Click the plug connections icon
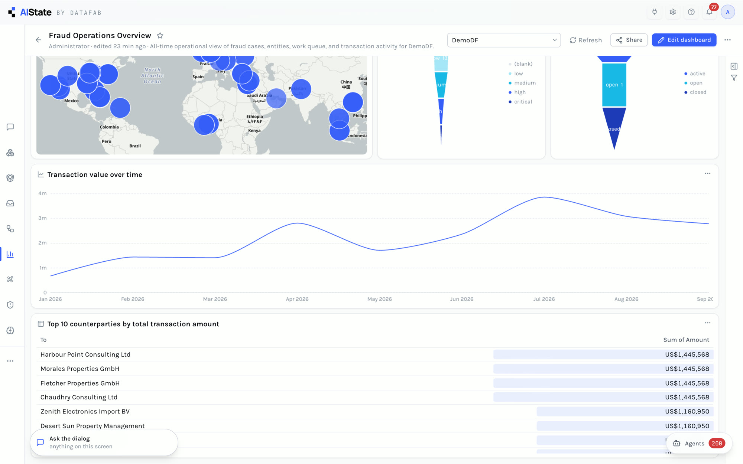This screenshot has width=743, height=464. [655, 12]
